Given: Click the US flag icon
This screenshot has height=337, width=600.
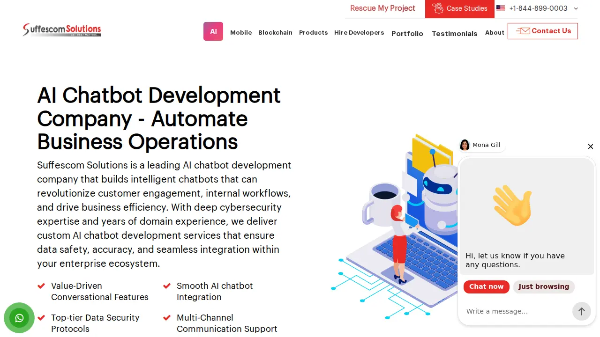Looking at the screenshot, I should 501,8.
